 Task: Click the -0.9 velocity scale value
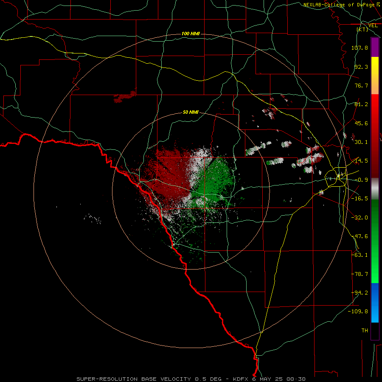(361, 180)
